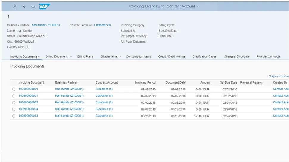This screenshot has height=162, width=289.
Task: Expand the Invoicing Overview title dropdown
Action: (199, 6)
